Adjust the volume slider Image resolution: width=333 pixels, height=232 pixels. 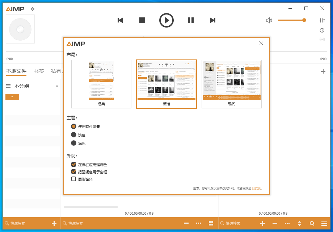295,20
